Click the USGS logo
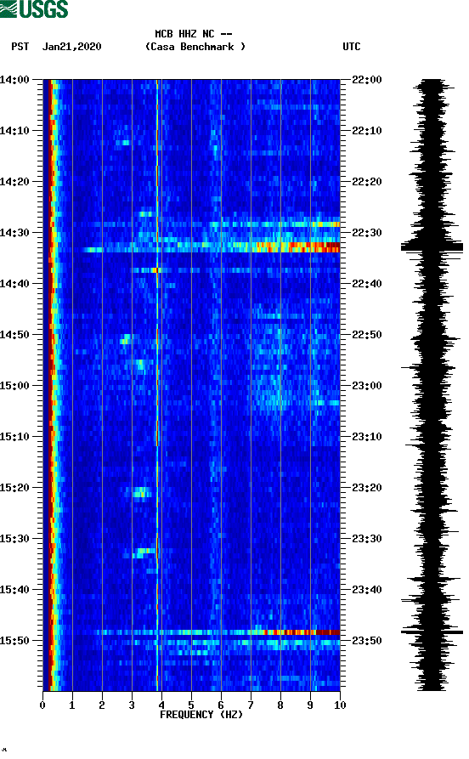Viewport: 469px width, 759px height. (x=34, y=8)
